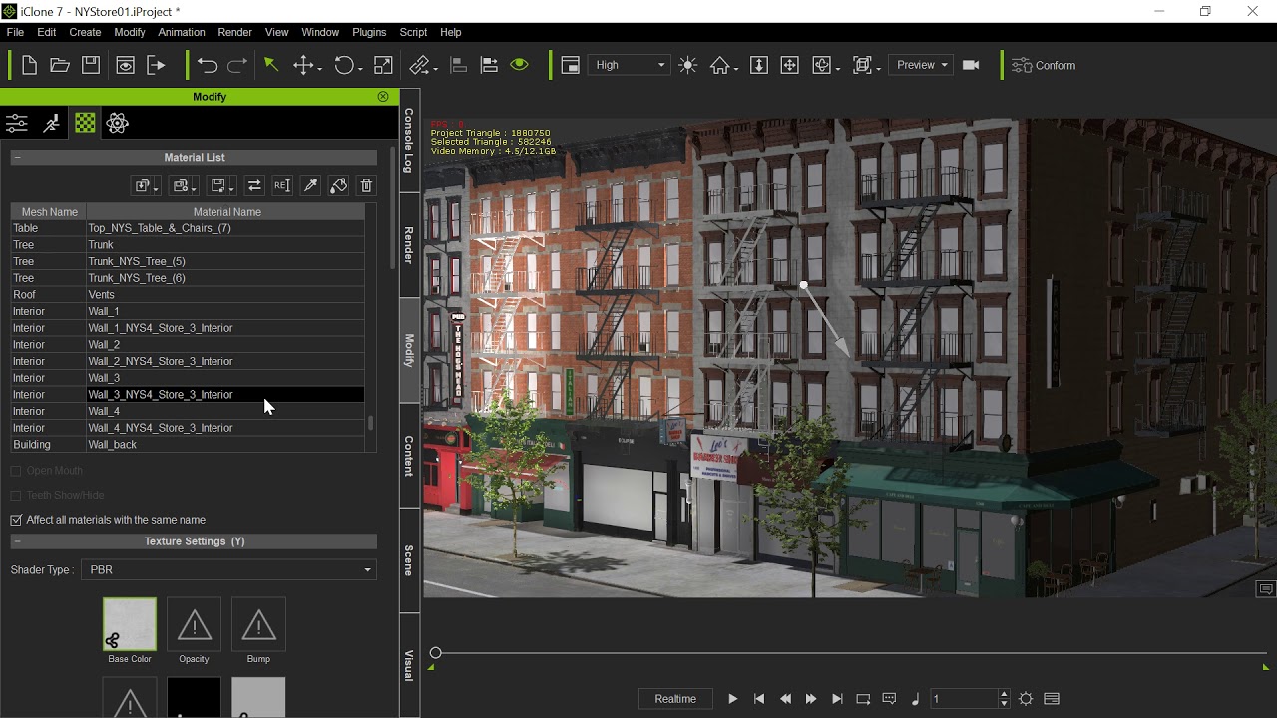Click the Conform button
The image size is (1277, 718).
click(x=1044, y=65)
